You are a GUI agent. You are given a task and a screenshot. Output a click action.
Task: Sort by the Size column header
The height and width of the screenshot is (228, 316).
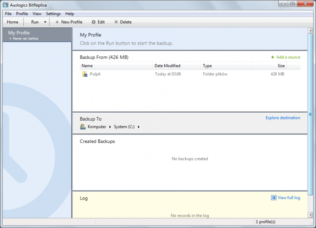269,66
